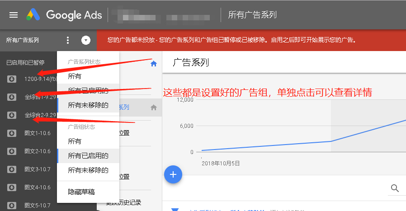Open campaign 图文1-10.6
This screenshot has width=406, height=211.
pos(37,133)
